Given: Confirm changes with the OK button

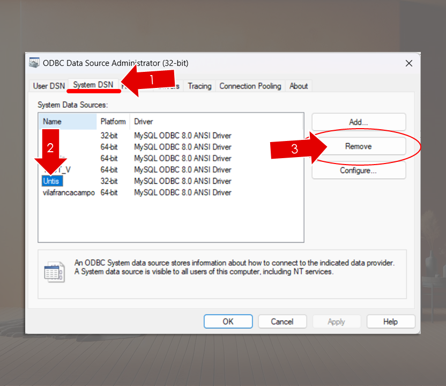Looking at the screenshot, I should point(228,321).
